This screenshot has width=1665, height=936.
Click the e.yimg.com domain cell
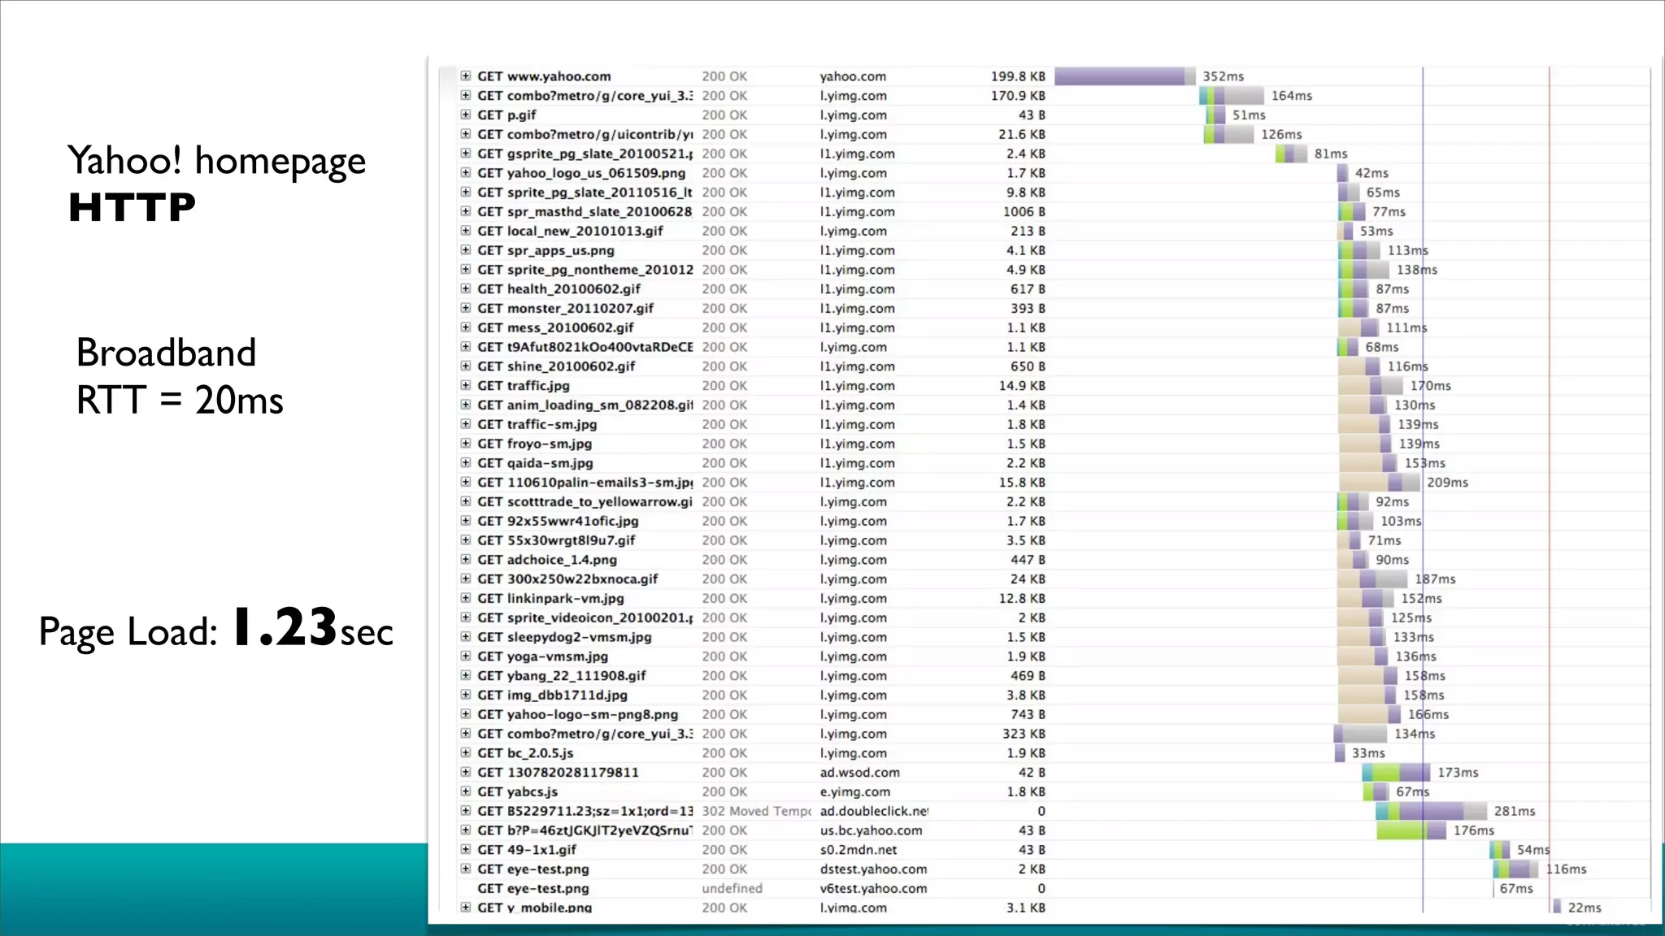tap(854, 792)
